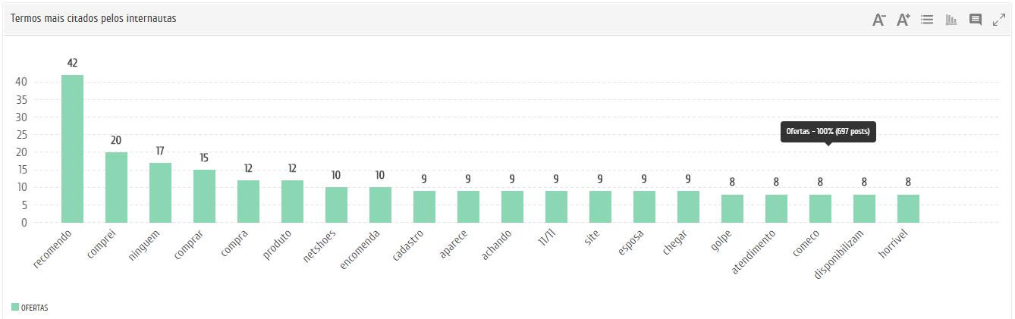The image size is (1015, 319).
Task: Expand chart to fullscreen
Action: [x=999, y=20]
